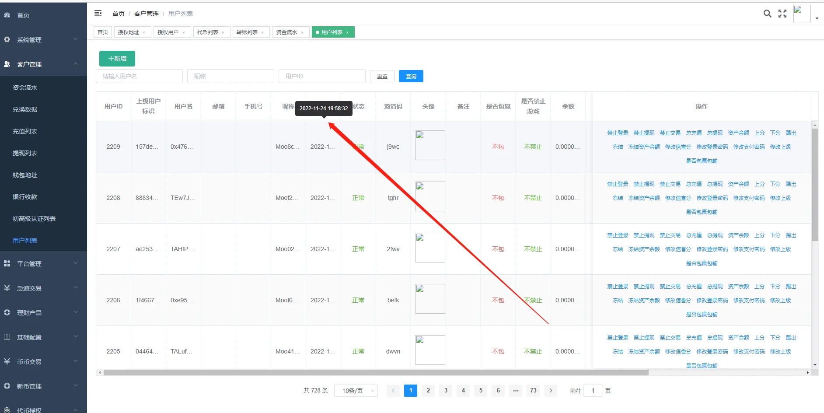The height and width of the screenshot is (413, 824).
Task: Click the 请输入用户名 input field
Action: [x=139, y=76]
